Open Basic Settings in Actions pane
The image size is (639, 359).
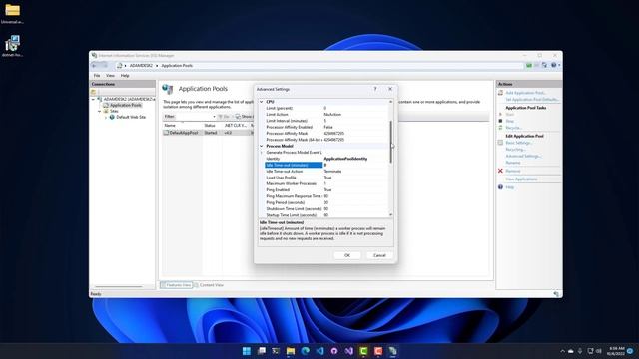(519, 143)
